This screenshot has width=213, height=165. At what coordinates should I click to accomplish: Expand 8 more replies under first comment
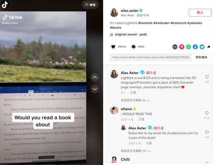pyautogui.click(x=135, y=100)
